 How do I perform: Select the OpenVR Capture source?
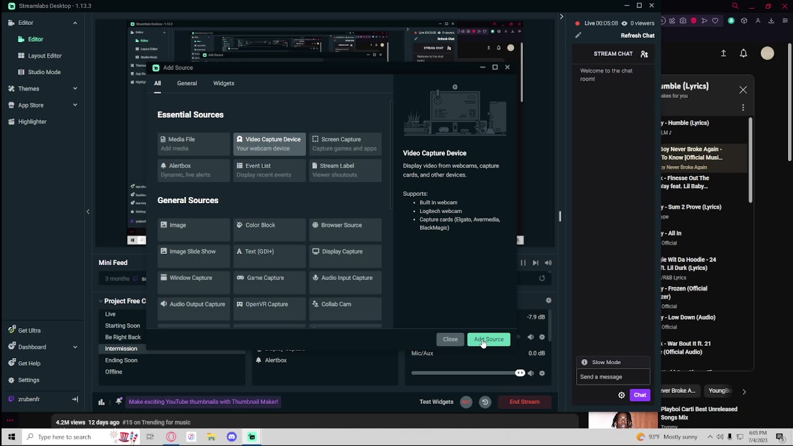(x=269, y=309)
